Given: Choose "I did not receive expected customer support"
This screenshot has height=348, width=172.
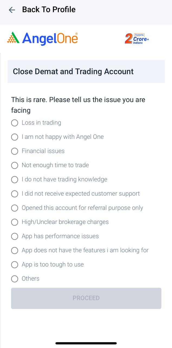Looking at the screenshot, I should 15,194.
